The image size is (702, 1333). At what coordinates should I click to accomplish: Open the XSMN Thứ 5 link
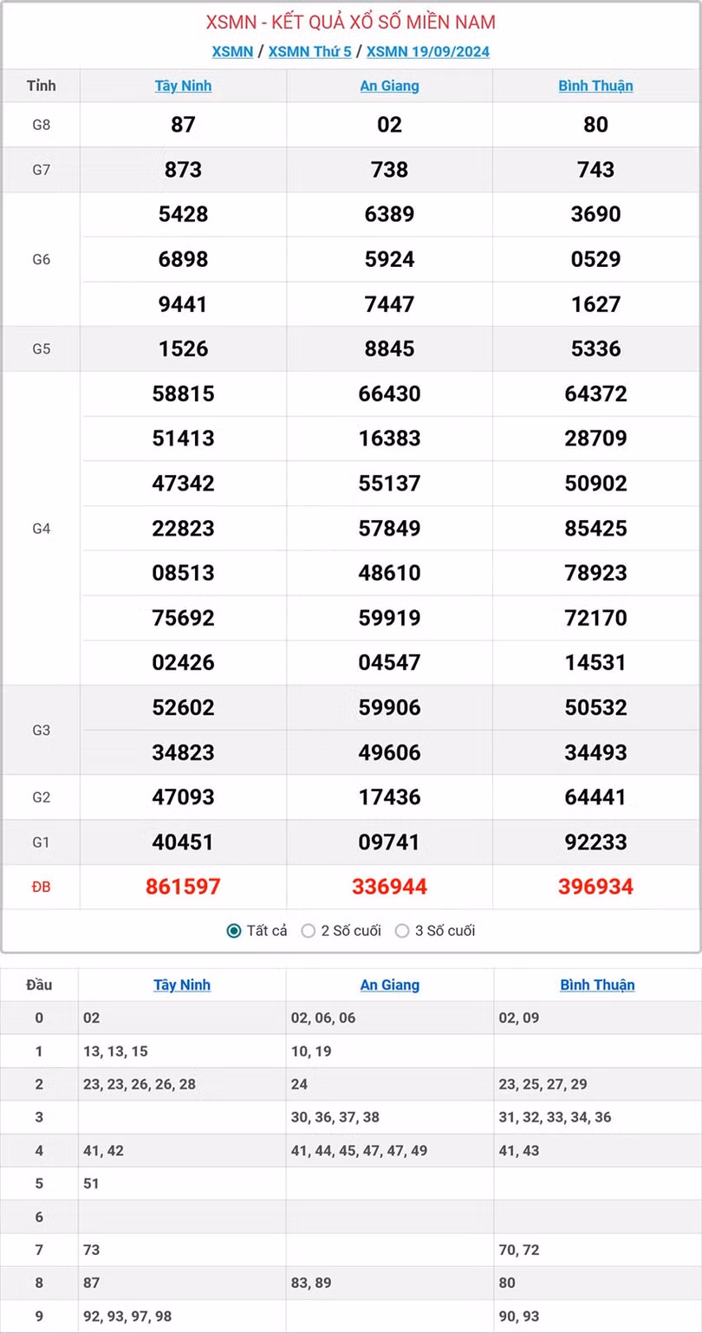click(x=309, y=51)
